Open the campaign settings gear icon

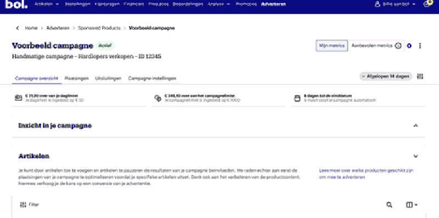coord(409,46)
